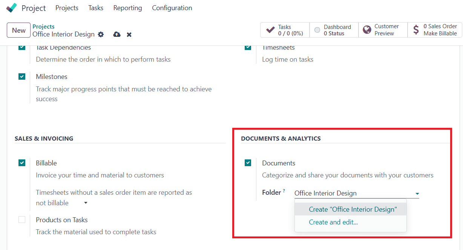Go to Projects breadcrumb link
The width and height of the screenshot is (463, 250).
[x=43, y=26]
